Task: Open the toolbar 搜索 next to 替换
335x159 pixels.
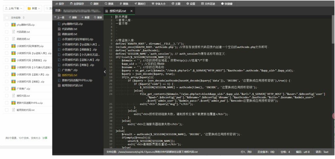Action: pyautogui.click(x=109, y=4)
